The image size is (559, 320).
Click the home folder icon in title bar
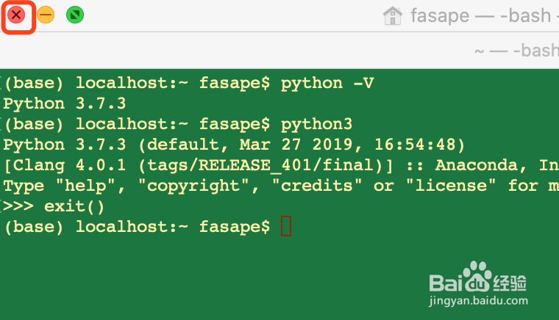coord(393,15)
